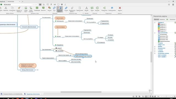The width and height of the screenshot is (176, 99).
Task: Select the Переработка subtopic
Action: [x=59, y=45]
